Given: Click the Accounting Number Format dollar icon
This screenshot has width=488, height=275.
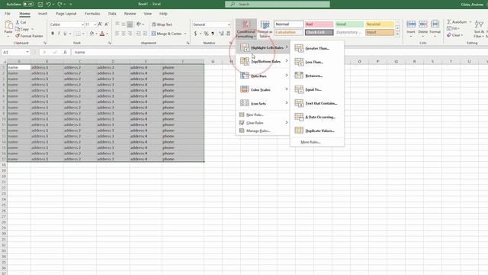Looking at the screenshot, I should pyautogui.click(x=195, y=34).
